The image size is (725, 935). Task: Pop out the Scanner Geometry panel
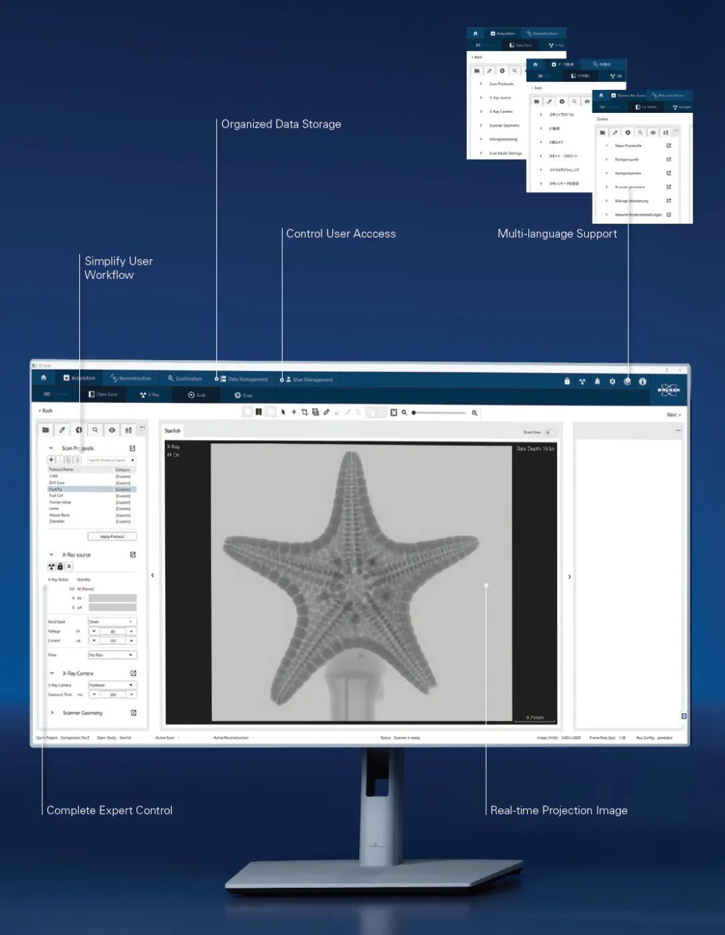coord(134,713)
